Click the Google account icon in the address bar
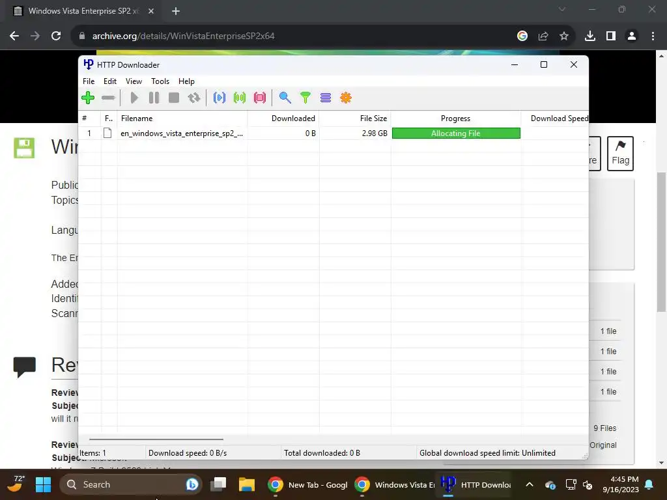Screen dimensions: 667x500 (x=522, y=36)
